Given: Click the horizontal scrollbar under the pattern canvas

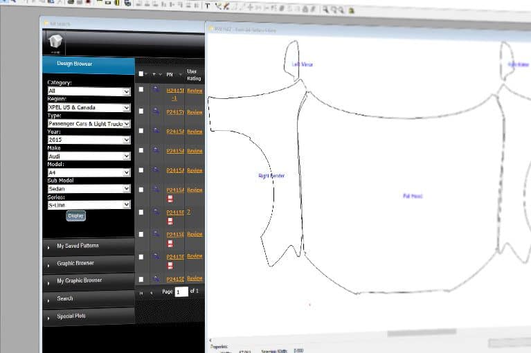Looking at the screenshot, I should [422, 333].
